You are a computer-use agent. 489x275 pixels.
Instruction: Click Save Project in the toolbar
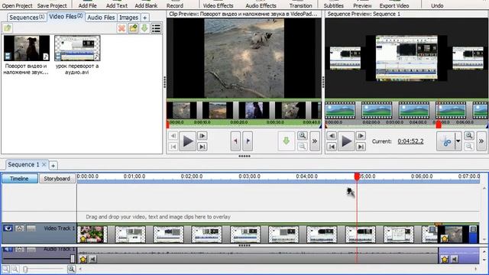(x=52, y=5)
